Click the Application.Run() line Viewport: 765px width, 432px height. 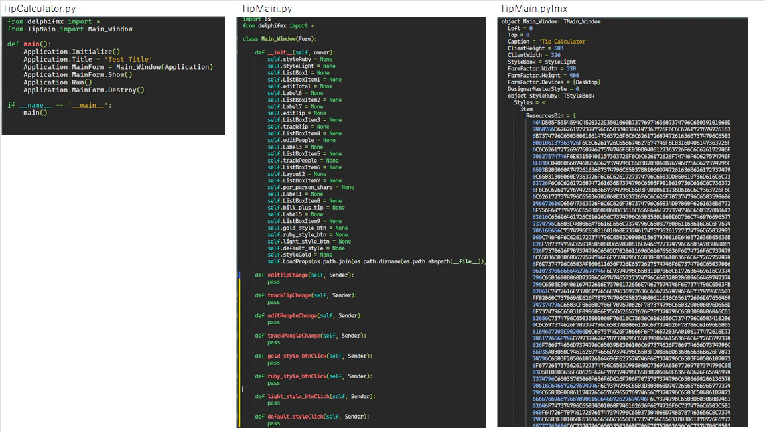(58, 82)
